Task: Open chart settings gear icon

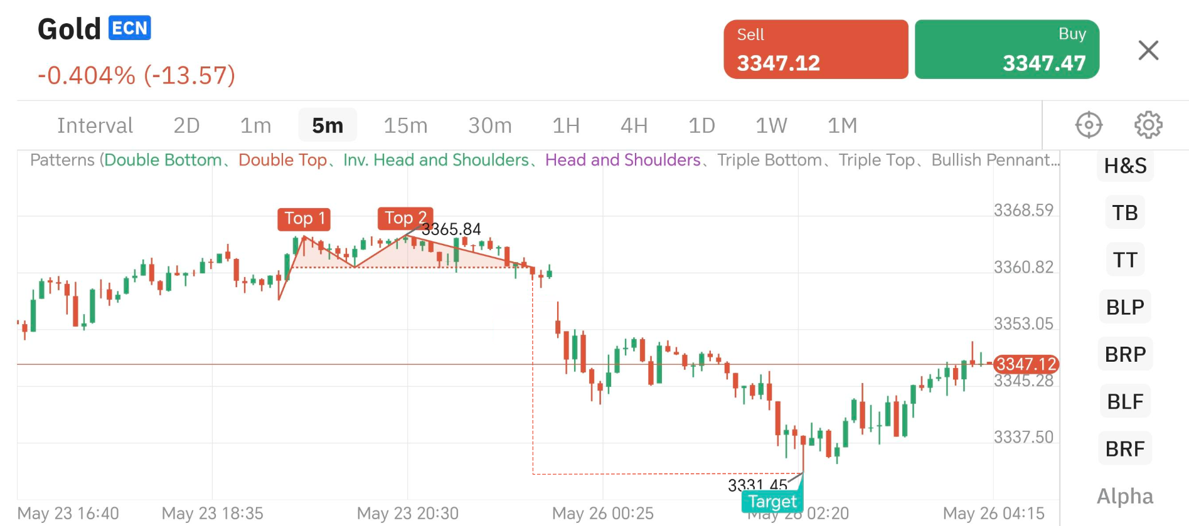Action: (x=1148, y=125)
